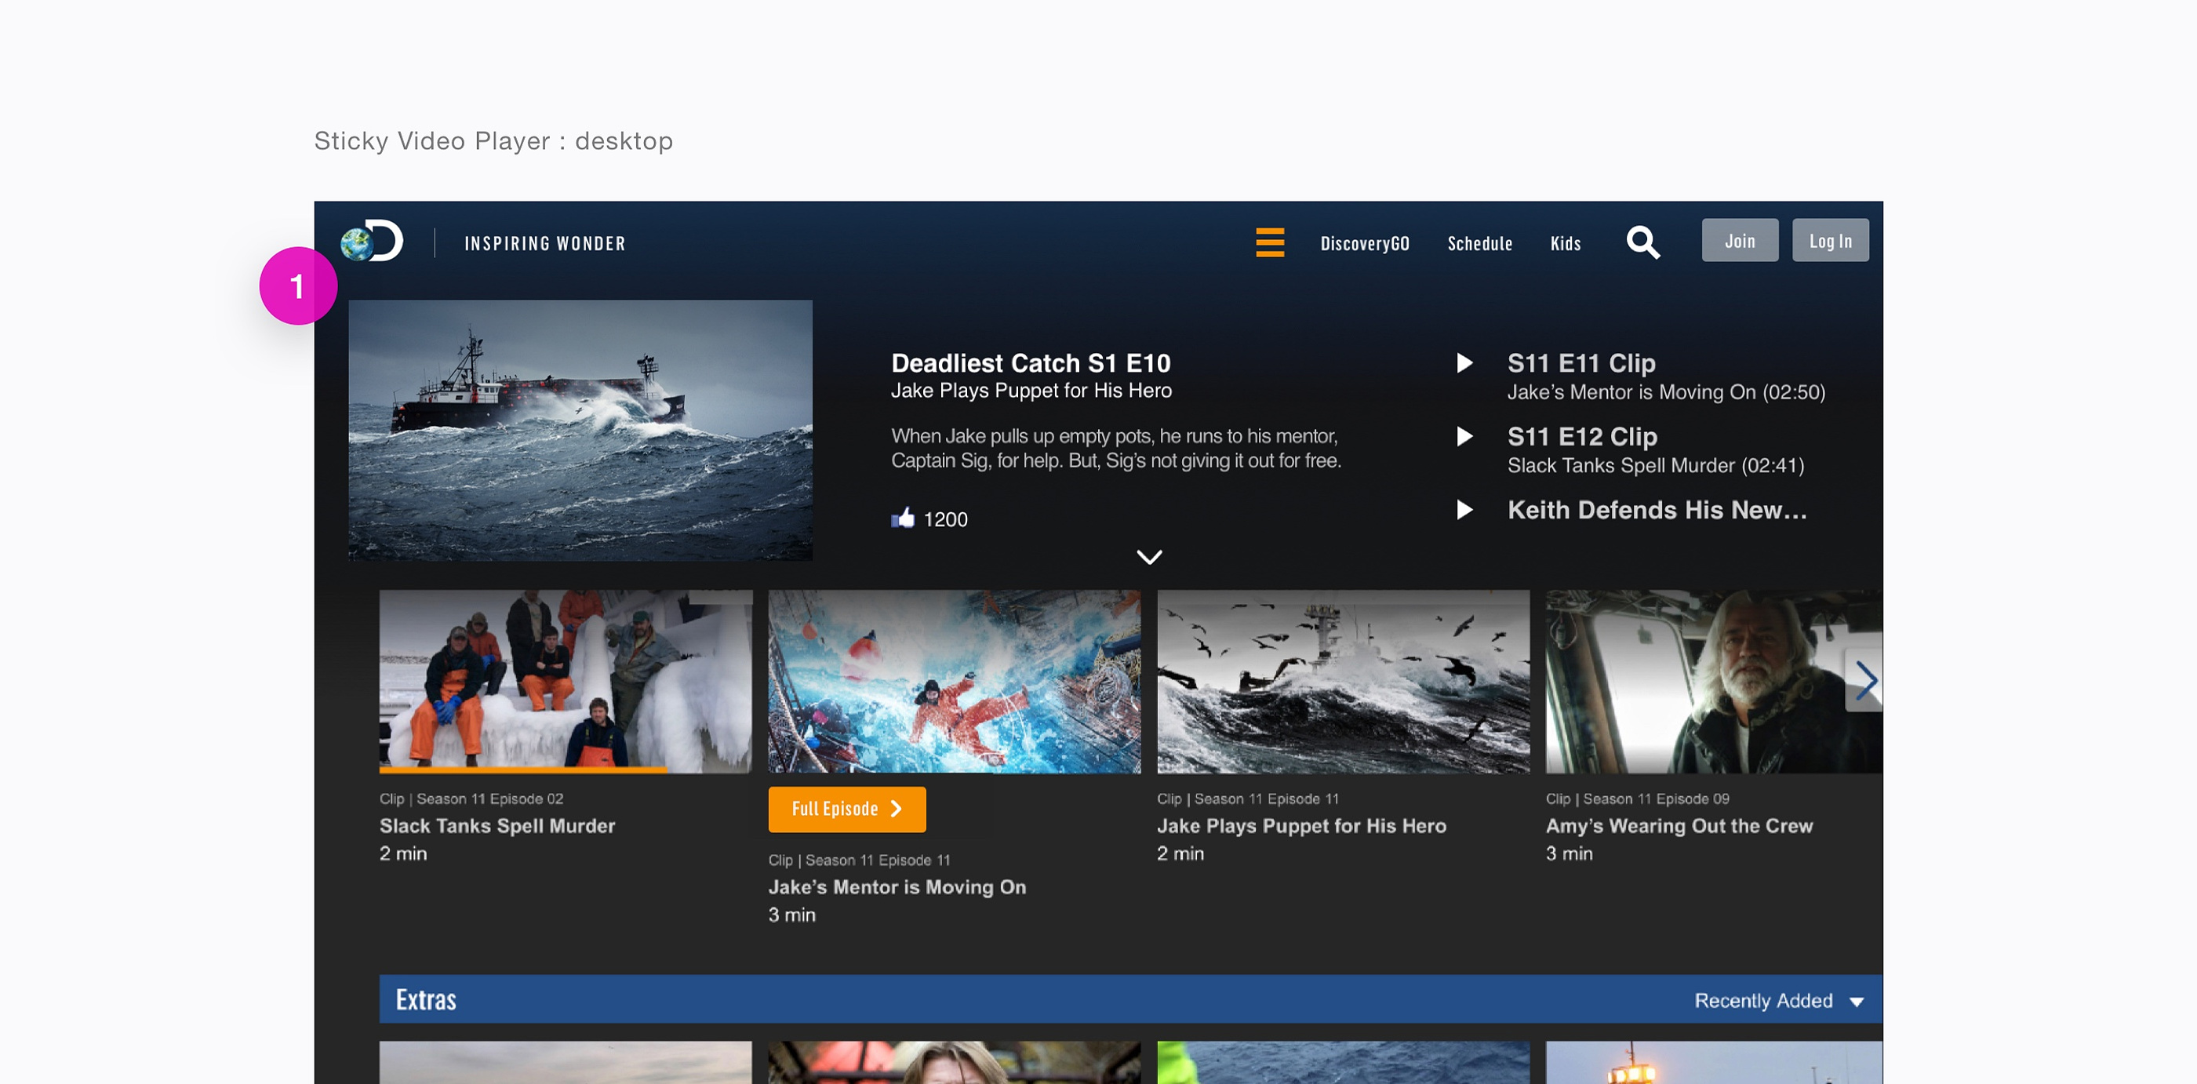Screen dimensions: 2197x1084
Task: Click Clip | Season 11 Episode 02 label
Action: pos(471,799)
